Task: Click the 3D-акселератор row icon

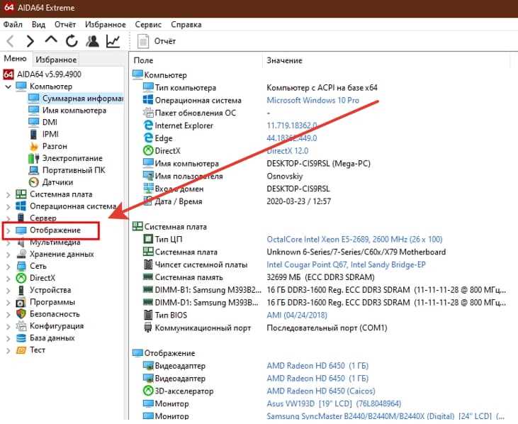Action: [148, 391]
